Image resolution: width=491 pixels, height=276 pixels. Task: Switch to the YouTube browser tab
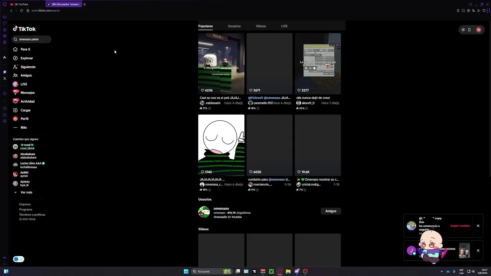(x=26, y=4)
